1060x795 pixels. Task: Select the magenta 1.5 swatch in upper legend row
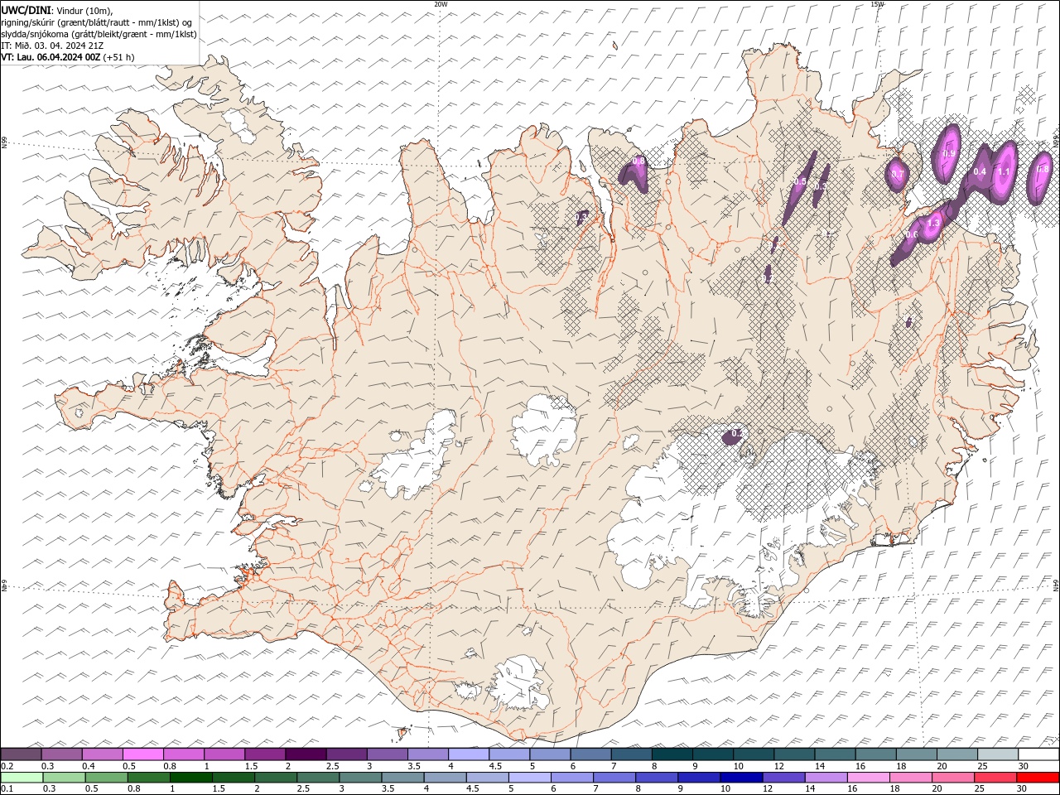264,754
